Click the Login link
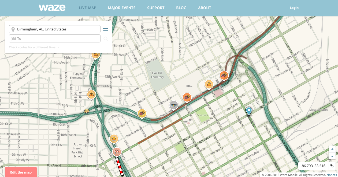The width and height of the screenshot is (338, 177). (x=294, y=8)
